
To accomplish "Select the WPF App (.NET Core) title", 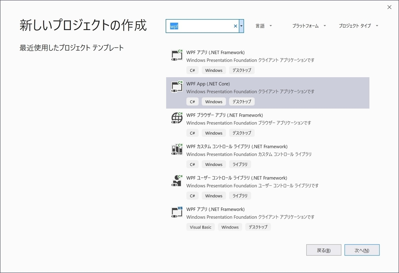I will pyautogui.click(x=208, y=84).
